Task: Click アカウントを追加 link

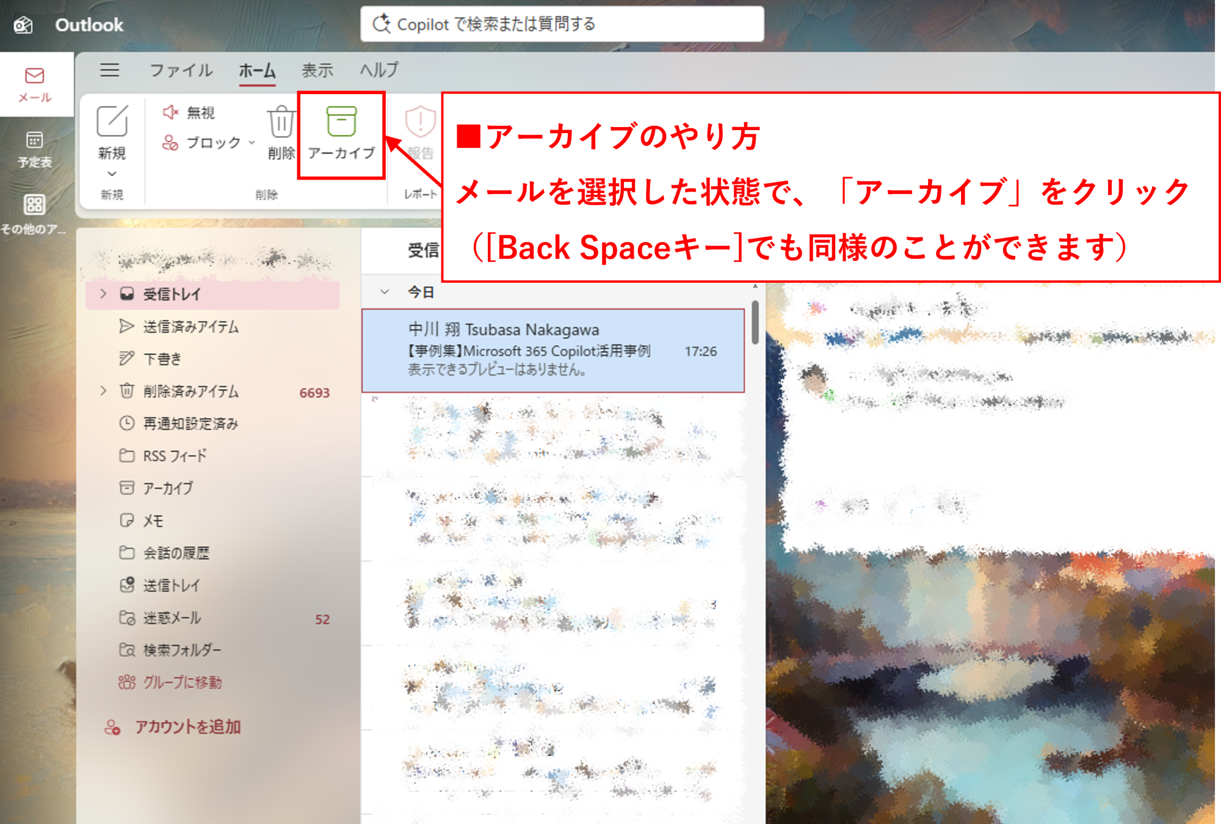Action: pyautogui.click(x=187, y=727)
